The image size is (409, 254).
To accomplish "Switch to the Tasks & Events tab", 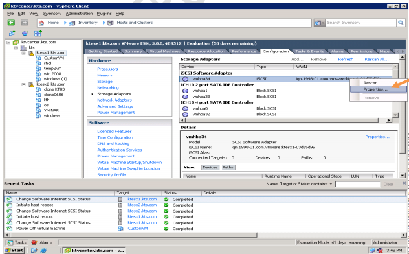I will coord(309,51).
